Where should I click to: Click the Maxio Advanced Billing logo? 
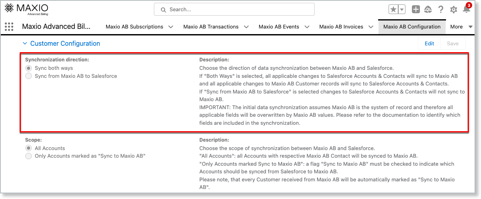tap(27, 8)
